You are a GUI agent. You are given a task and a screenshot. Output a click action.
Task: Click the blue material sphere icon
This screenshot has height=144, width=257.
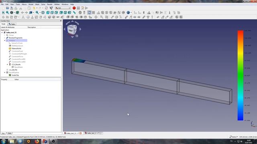128,12
